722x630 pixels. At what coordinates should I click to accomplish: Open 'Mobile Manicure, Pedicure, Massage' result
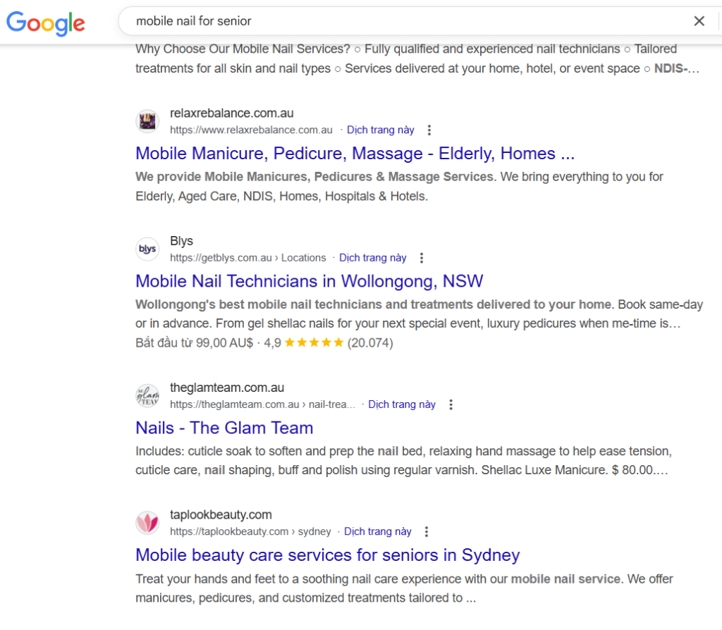(355, 154)
